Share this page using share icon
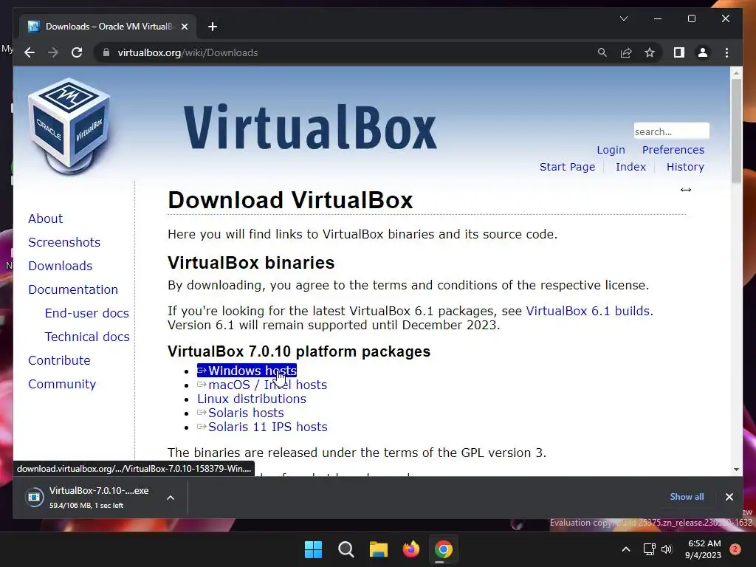Image resolution: width=756 pixels, height=567 pixels. pos(626,52)
